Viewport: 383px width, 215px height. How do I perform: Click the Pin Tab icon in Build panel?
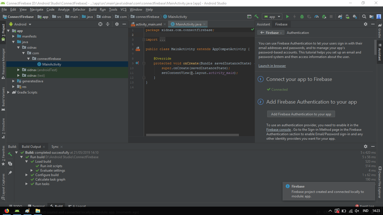(x=10, y=173)
